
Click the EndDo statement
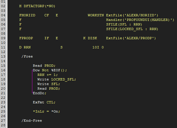(39, 93)
